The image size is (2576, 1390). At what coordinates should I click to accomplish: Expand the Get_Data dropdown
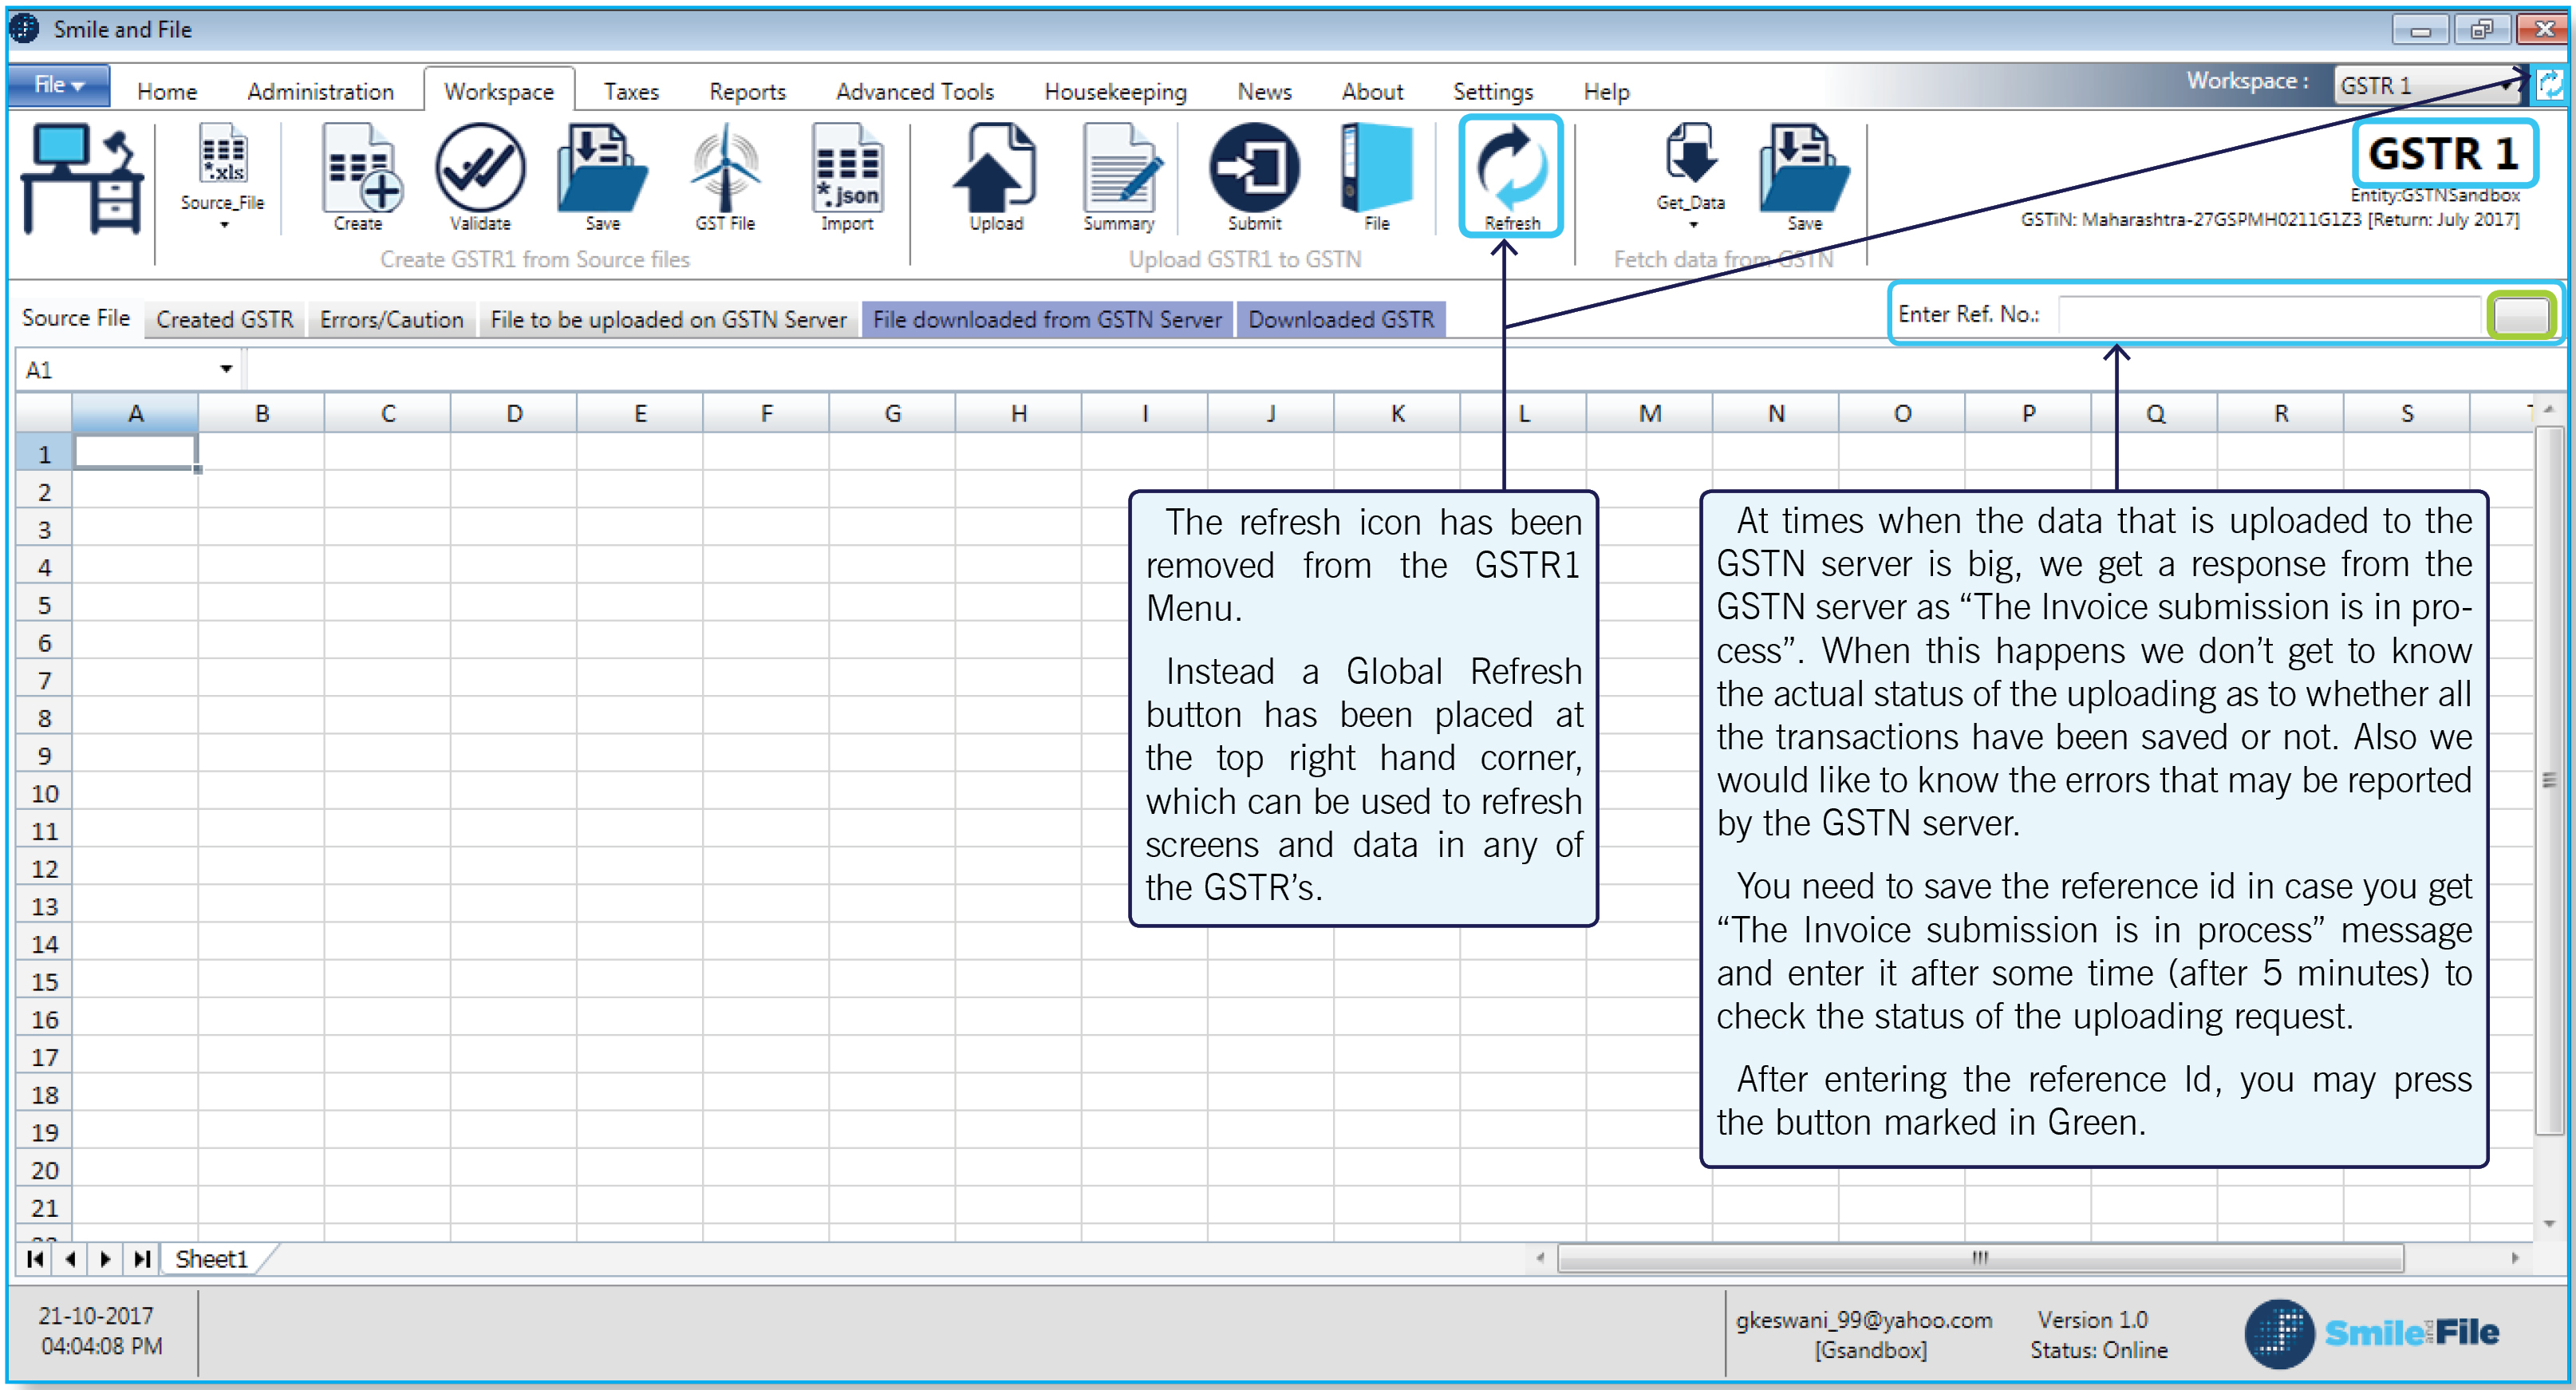[1692, 225]
